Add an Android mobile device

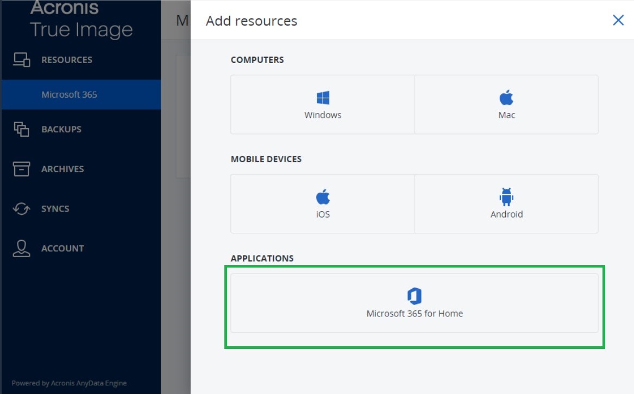point(507,204)
